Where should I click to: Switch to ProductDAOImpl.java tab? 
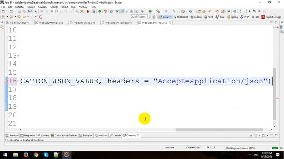coord(51,23)
